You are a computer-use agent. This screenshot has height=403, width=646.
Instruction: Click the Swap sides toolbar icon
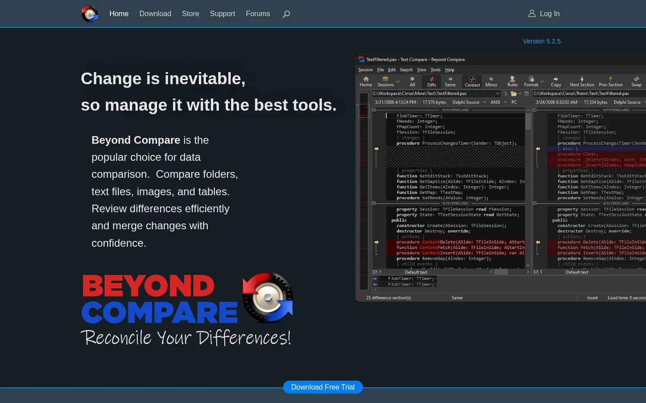pos(636,81)
